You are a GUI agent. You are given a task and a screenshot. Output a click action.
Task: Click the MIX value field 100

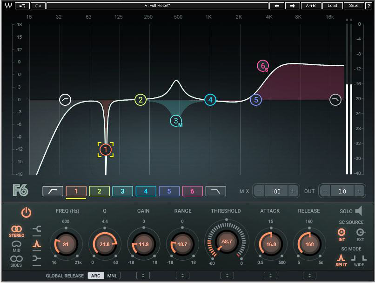tap(276, 191)
